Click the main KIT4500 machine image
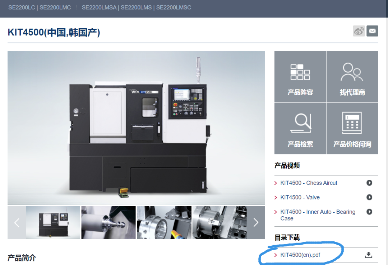 pos(136,128)
